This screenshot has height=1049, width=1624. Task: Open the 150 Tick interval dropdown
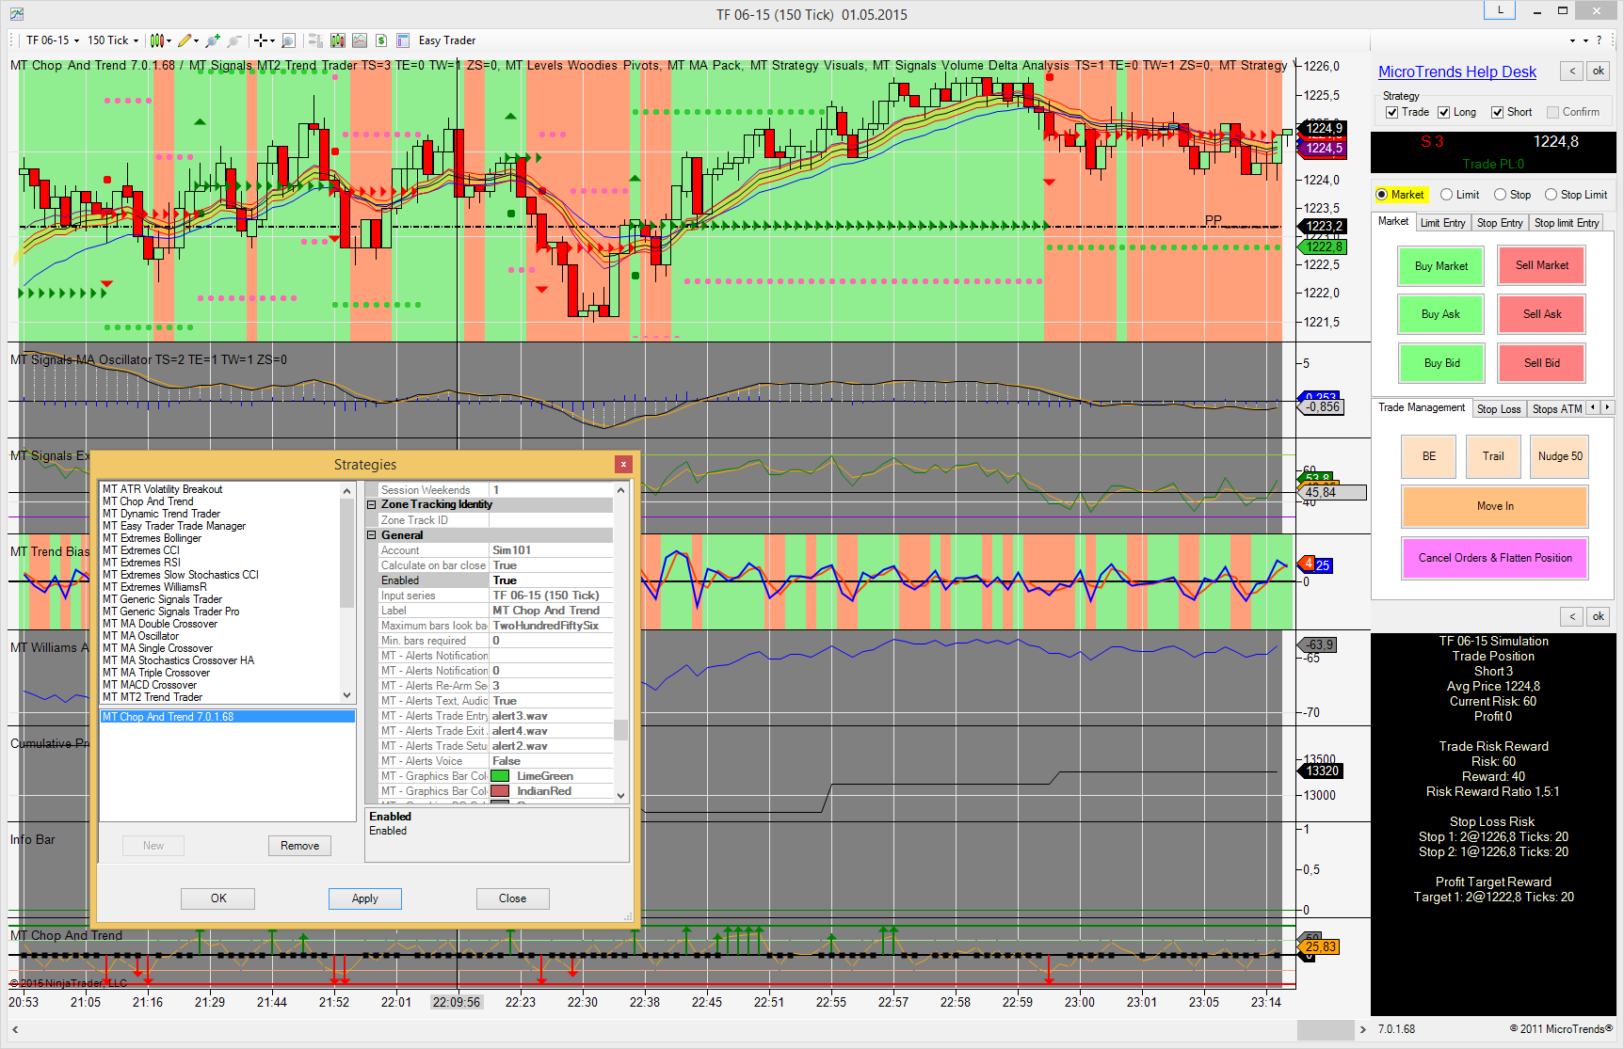tap(113, 40)
